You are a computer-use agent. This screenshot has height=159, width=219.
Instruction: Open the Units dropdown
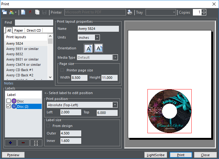point(97,37)
